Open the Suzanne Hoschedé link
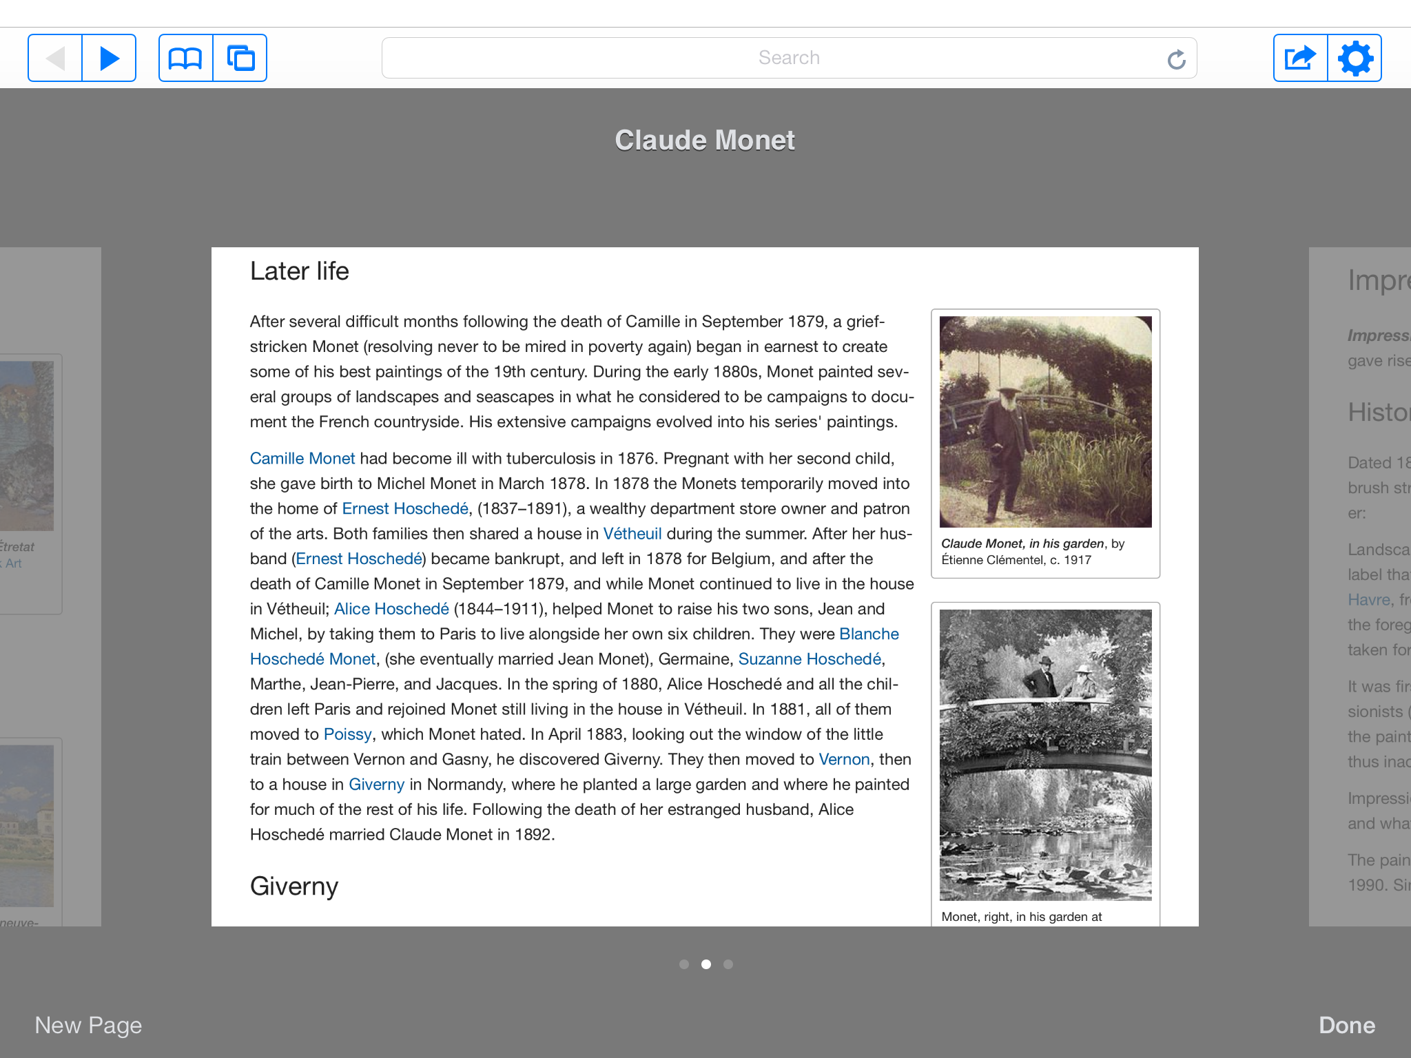The height and width of the screenshot is (1058, 1411). click(810, 659)
